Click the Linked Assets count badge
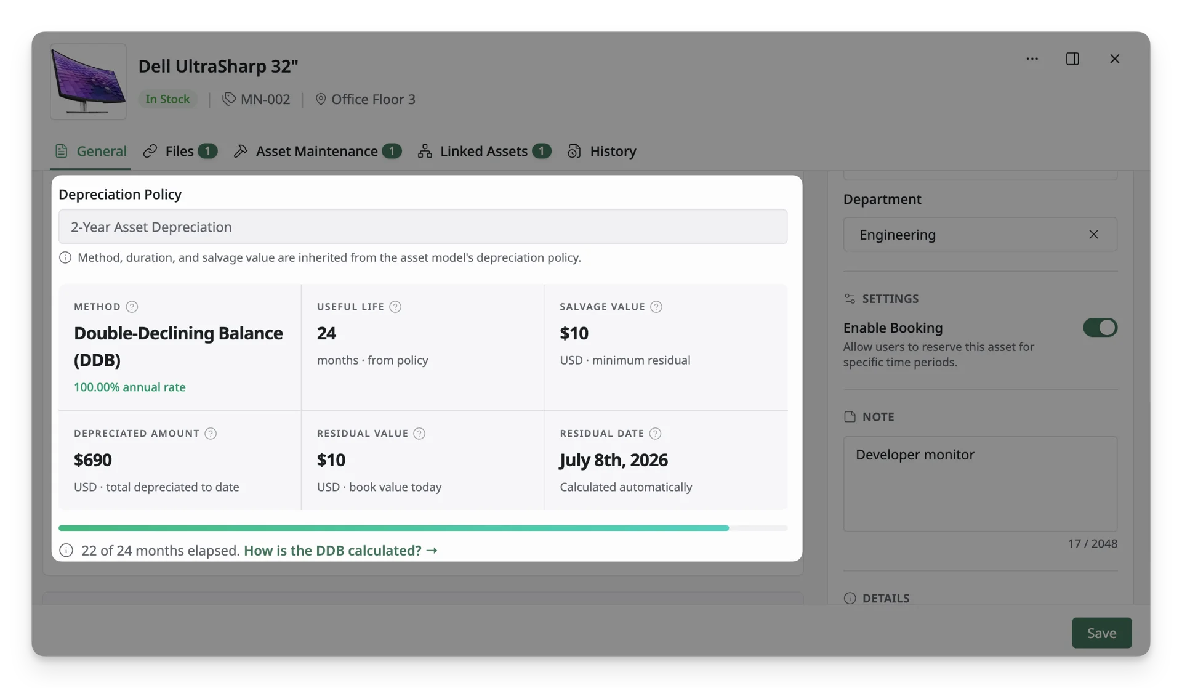Screen dimensions: 1182x688 click(541, 151)
